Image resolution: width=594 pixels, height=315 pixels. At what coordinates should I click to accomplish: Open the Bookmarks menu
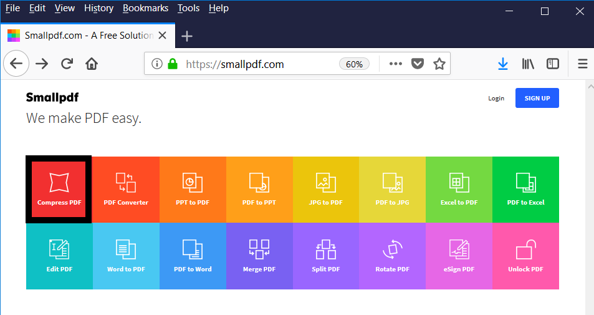[145, 8]
